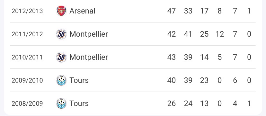
Task: Click the 25 value in Montpellier 2011/2012 row
Action: tap(204, 34)
